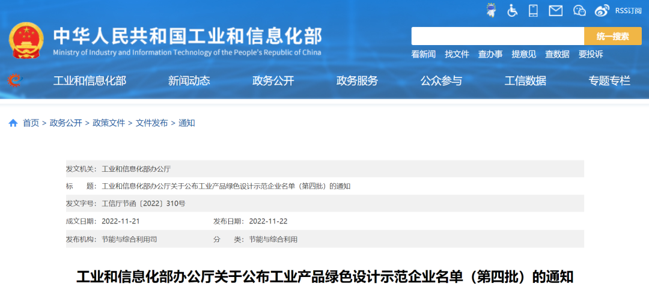Click the robot assistant mascot icon
The width and height of the screenshot is (649, 301).
(492, 10)
